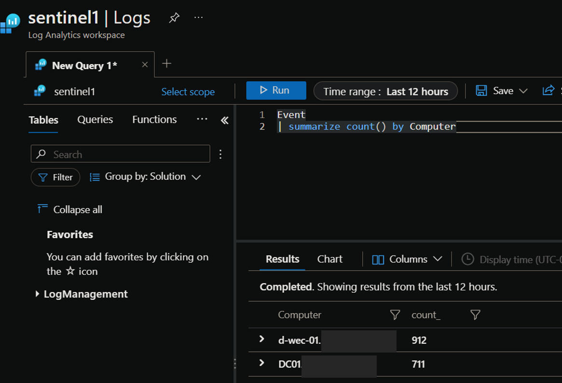Open Group by: Solution dropdown
This screenshot has width=562, height=383.
[x=145, y=177]
